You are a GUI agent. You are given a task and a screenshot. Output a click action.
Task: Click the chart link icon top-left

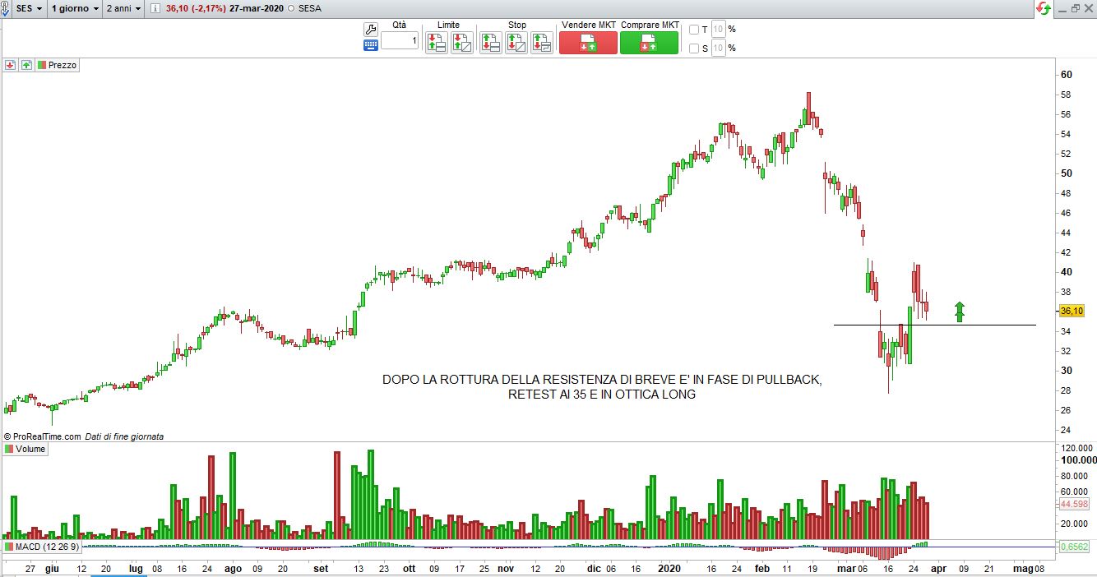[x=4, y=8]
